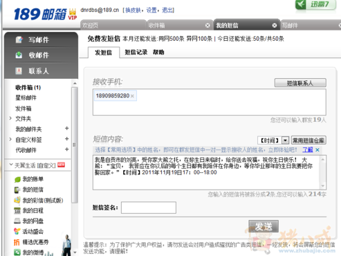Remove phone number 18909859280 with its x
Image resolution: width=341 pixels, height=256 pixels.
132,96
